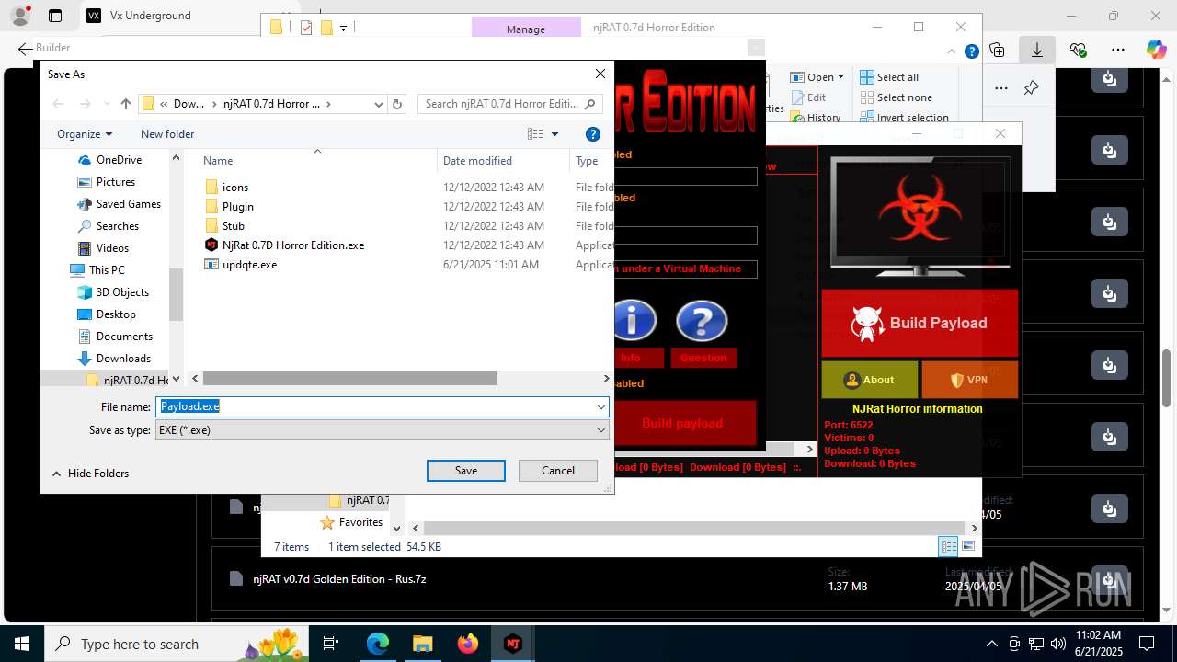Expand the address bar history dropdown
Screen dimensions: 1177x662
click(x=378, y=104)
